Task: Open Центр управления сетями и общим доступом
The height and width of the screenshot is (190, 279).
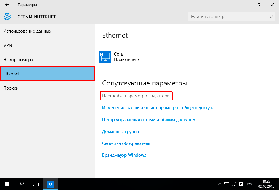Action: point(149,120)
